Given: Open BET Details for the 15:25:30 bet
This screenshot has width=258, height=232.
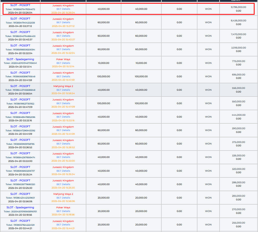Looking at the screenshot, I should tap(63, 184).
